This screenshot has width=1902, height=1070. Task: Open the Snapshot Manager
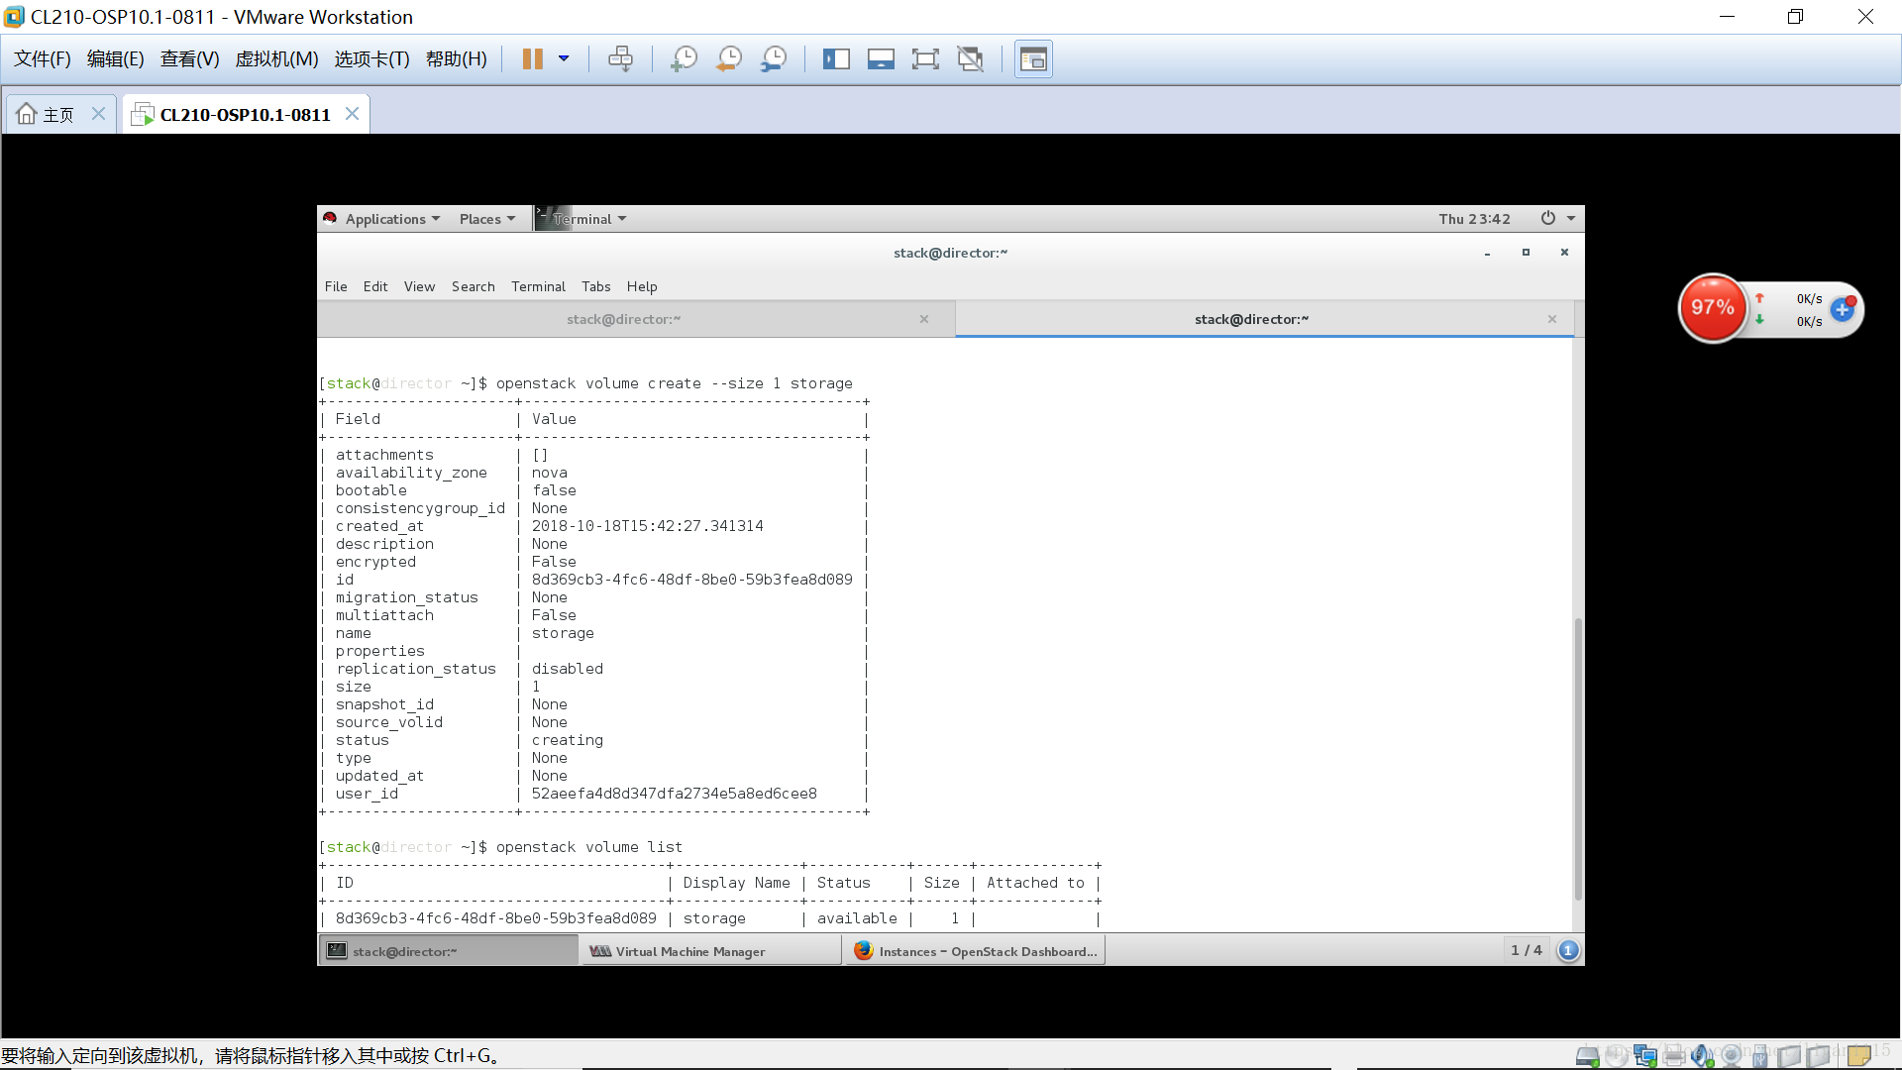[775, 58]
